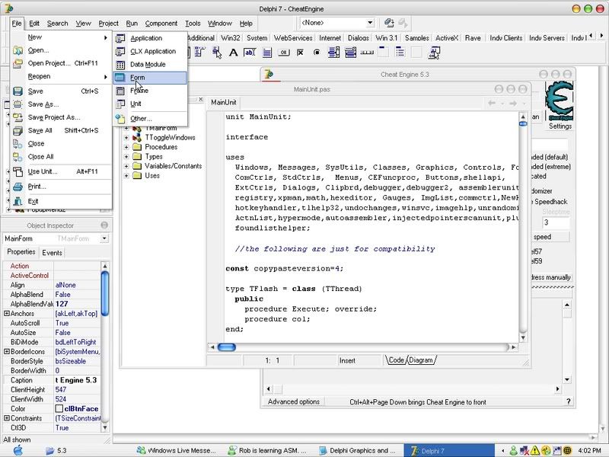
Task: Click the Settings button under logo
Action: click(560, 126)
